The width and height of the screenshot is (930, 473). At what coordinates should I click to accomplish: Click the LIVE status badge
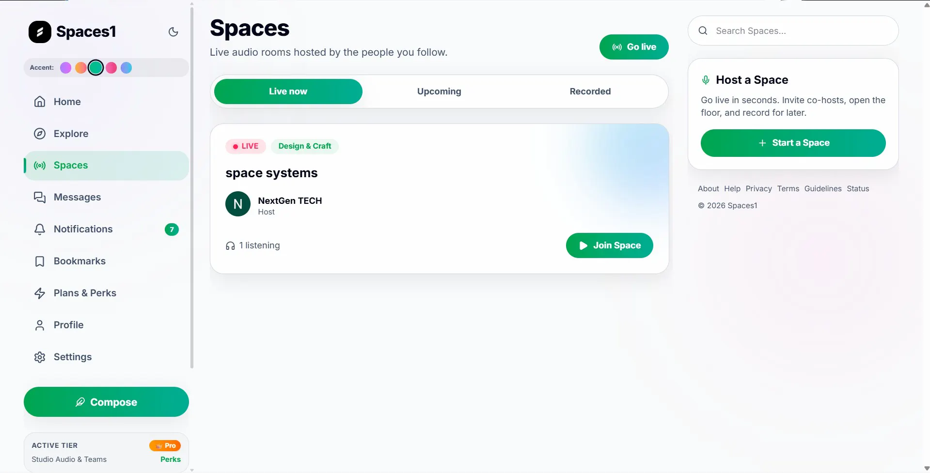[246, 146]
